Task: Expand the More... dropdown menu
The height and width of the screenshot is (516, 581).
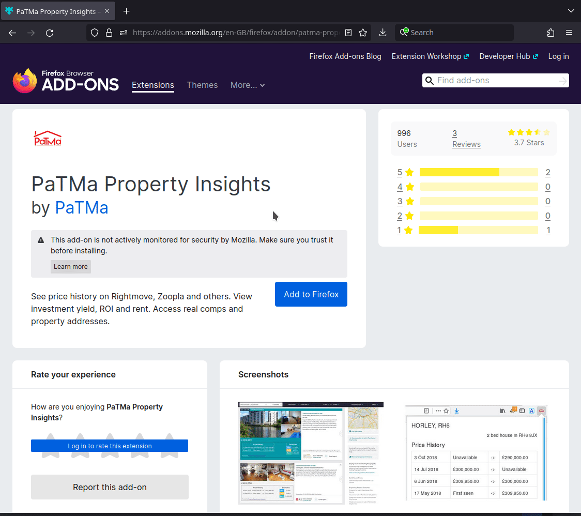Action: pos(248,85)
